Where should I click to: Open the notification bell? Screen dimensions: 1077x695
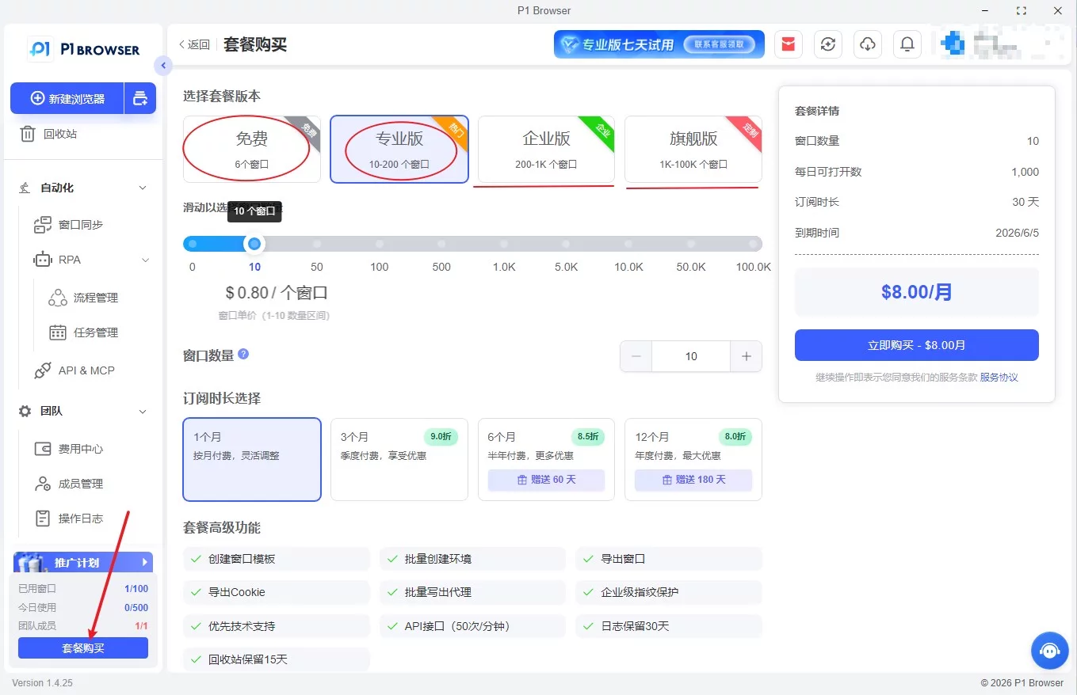tap(907, 44)
